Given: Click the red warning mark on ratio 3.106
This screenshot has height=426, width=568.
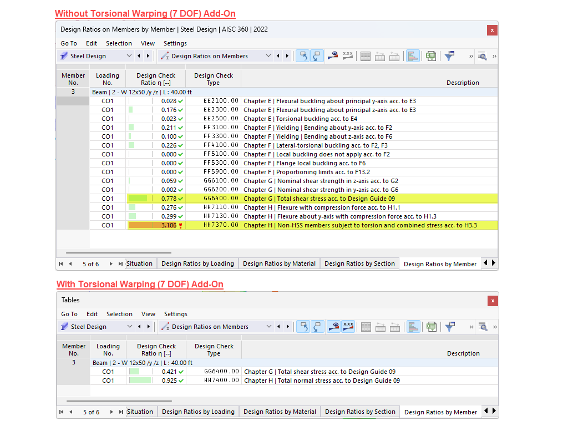Looking at the screenshot, I should pyautogui.click(x=181, y=225).
